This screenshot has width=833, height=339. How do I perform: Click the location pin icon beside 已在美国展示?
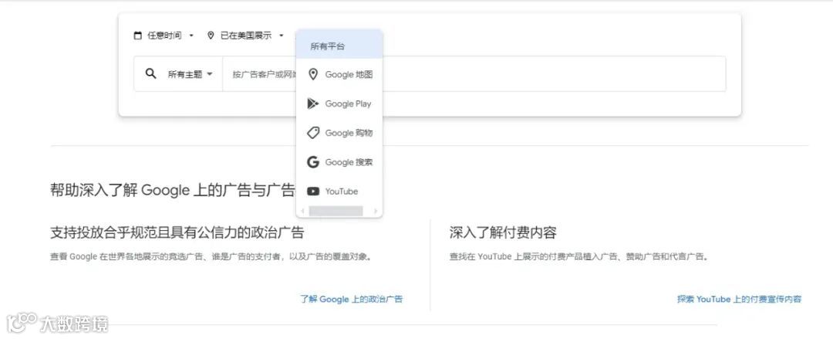(211, 36)
